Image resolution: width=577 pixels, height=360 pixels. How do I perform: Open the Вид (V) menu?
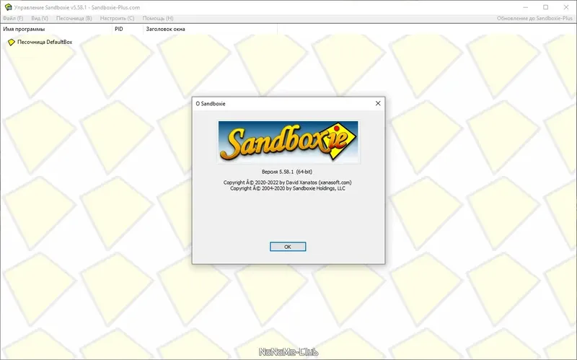[x=40, y=18]
